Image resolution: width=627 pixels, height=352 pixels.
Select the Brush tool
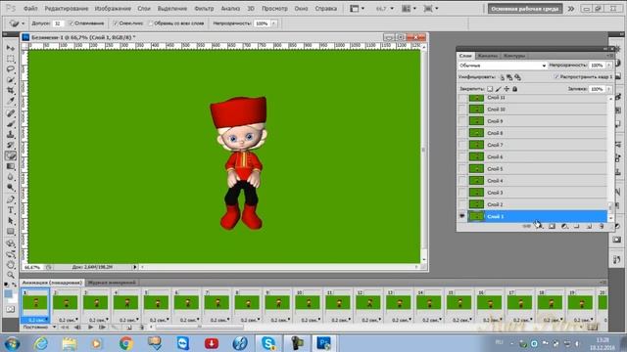(11, 124)
